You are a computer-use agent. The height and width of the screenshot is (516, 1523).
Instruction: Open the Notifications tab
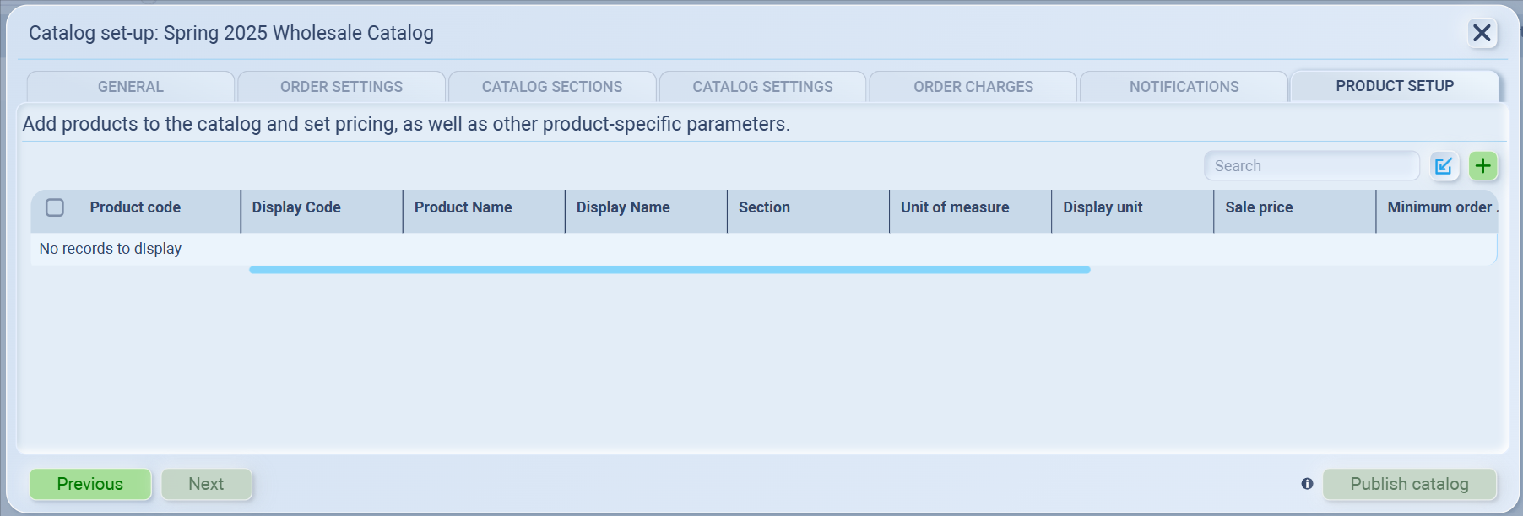click(1184, 87)
